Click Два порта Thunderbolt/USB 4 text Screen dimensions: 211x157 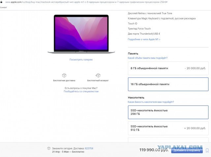coord(144,34)
